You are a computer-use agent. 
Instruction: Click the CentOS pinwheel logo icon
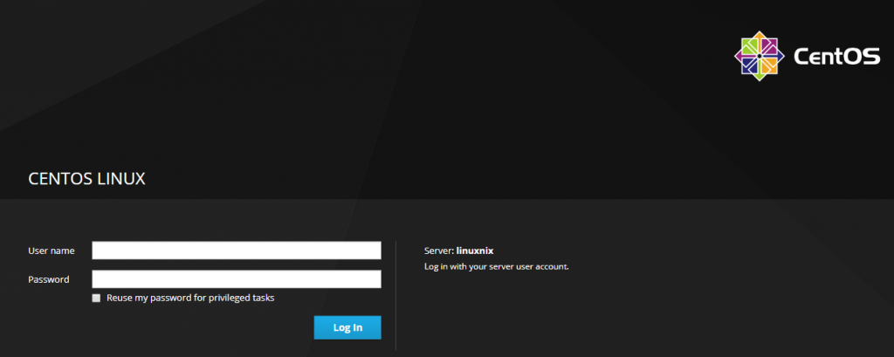759,57
